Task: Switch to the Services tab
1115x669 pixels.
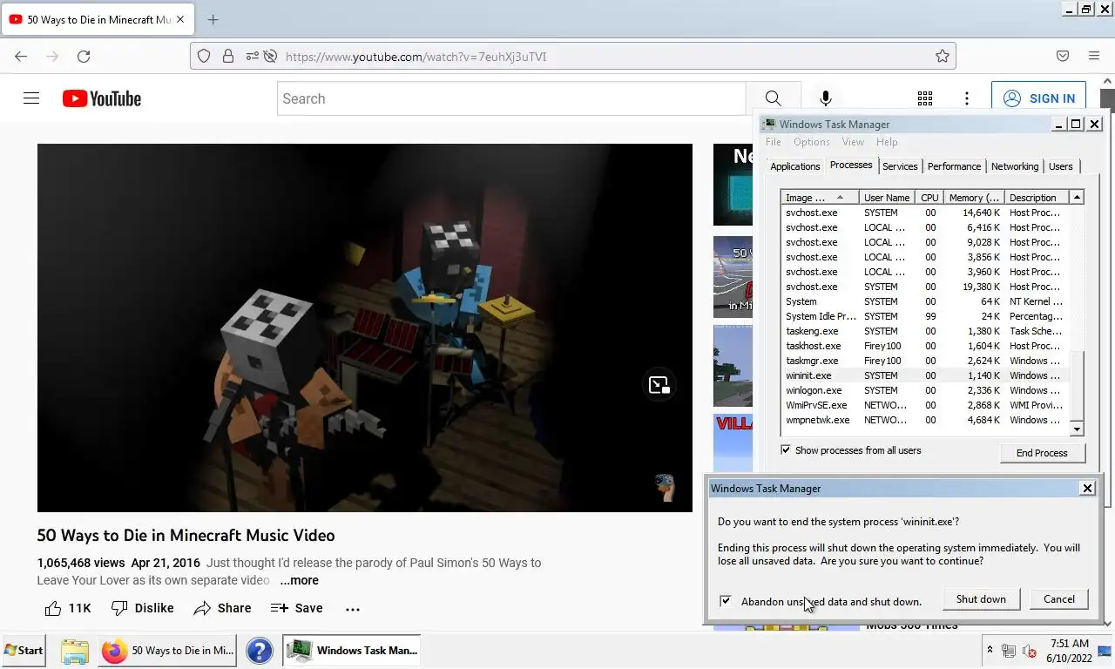Action: (900, 166)
